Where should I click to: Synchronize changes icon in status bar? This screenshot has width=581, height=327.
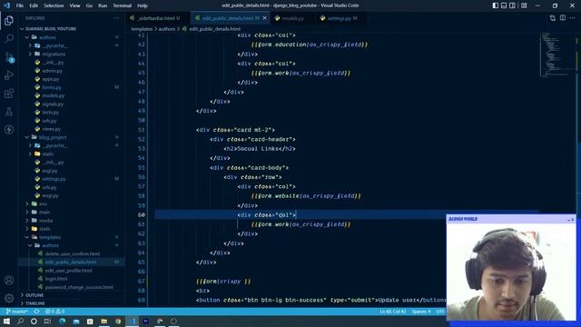click(36, 312)
